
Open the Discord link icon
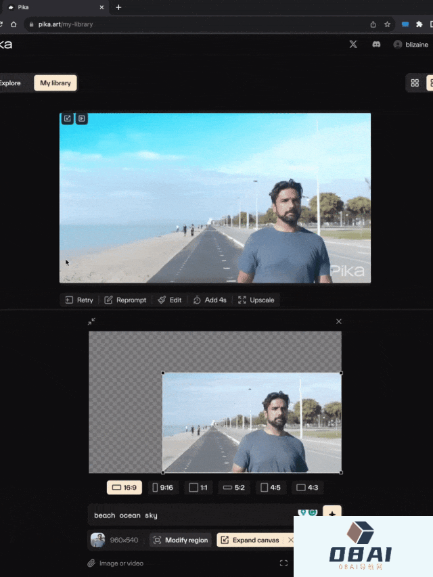tap(376, 44)
